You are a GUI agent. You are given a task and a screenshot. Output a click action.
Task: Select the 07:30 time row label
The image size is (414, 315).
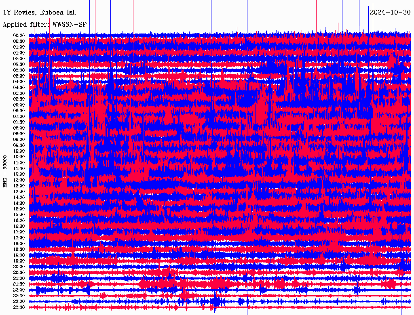click(x=19, y=122)
